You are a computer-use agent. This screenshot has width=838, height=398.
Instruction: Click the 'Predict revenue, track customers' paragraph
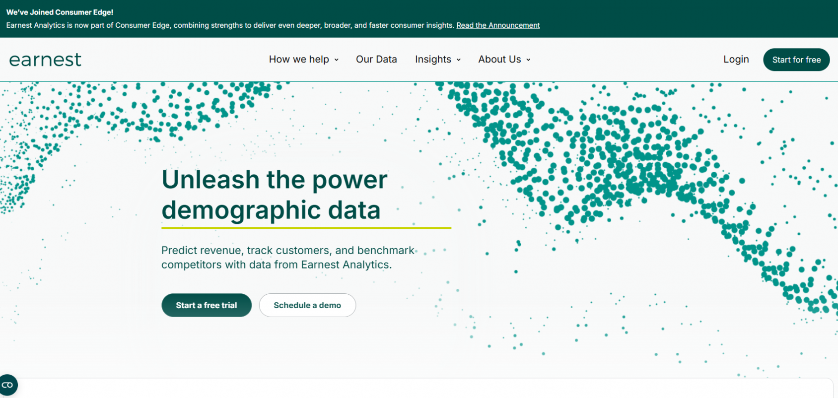click(288, 258)
